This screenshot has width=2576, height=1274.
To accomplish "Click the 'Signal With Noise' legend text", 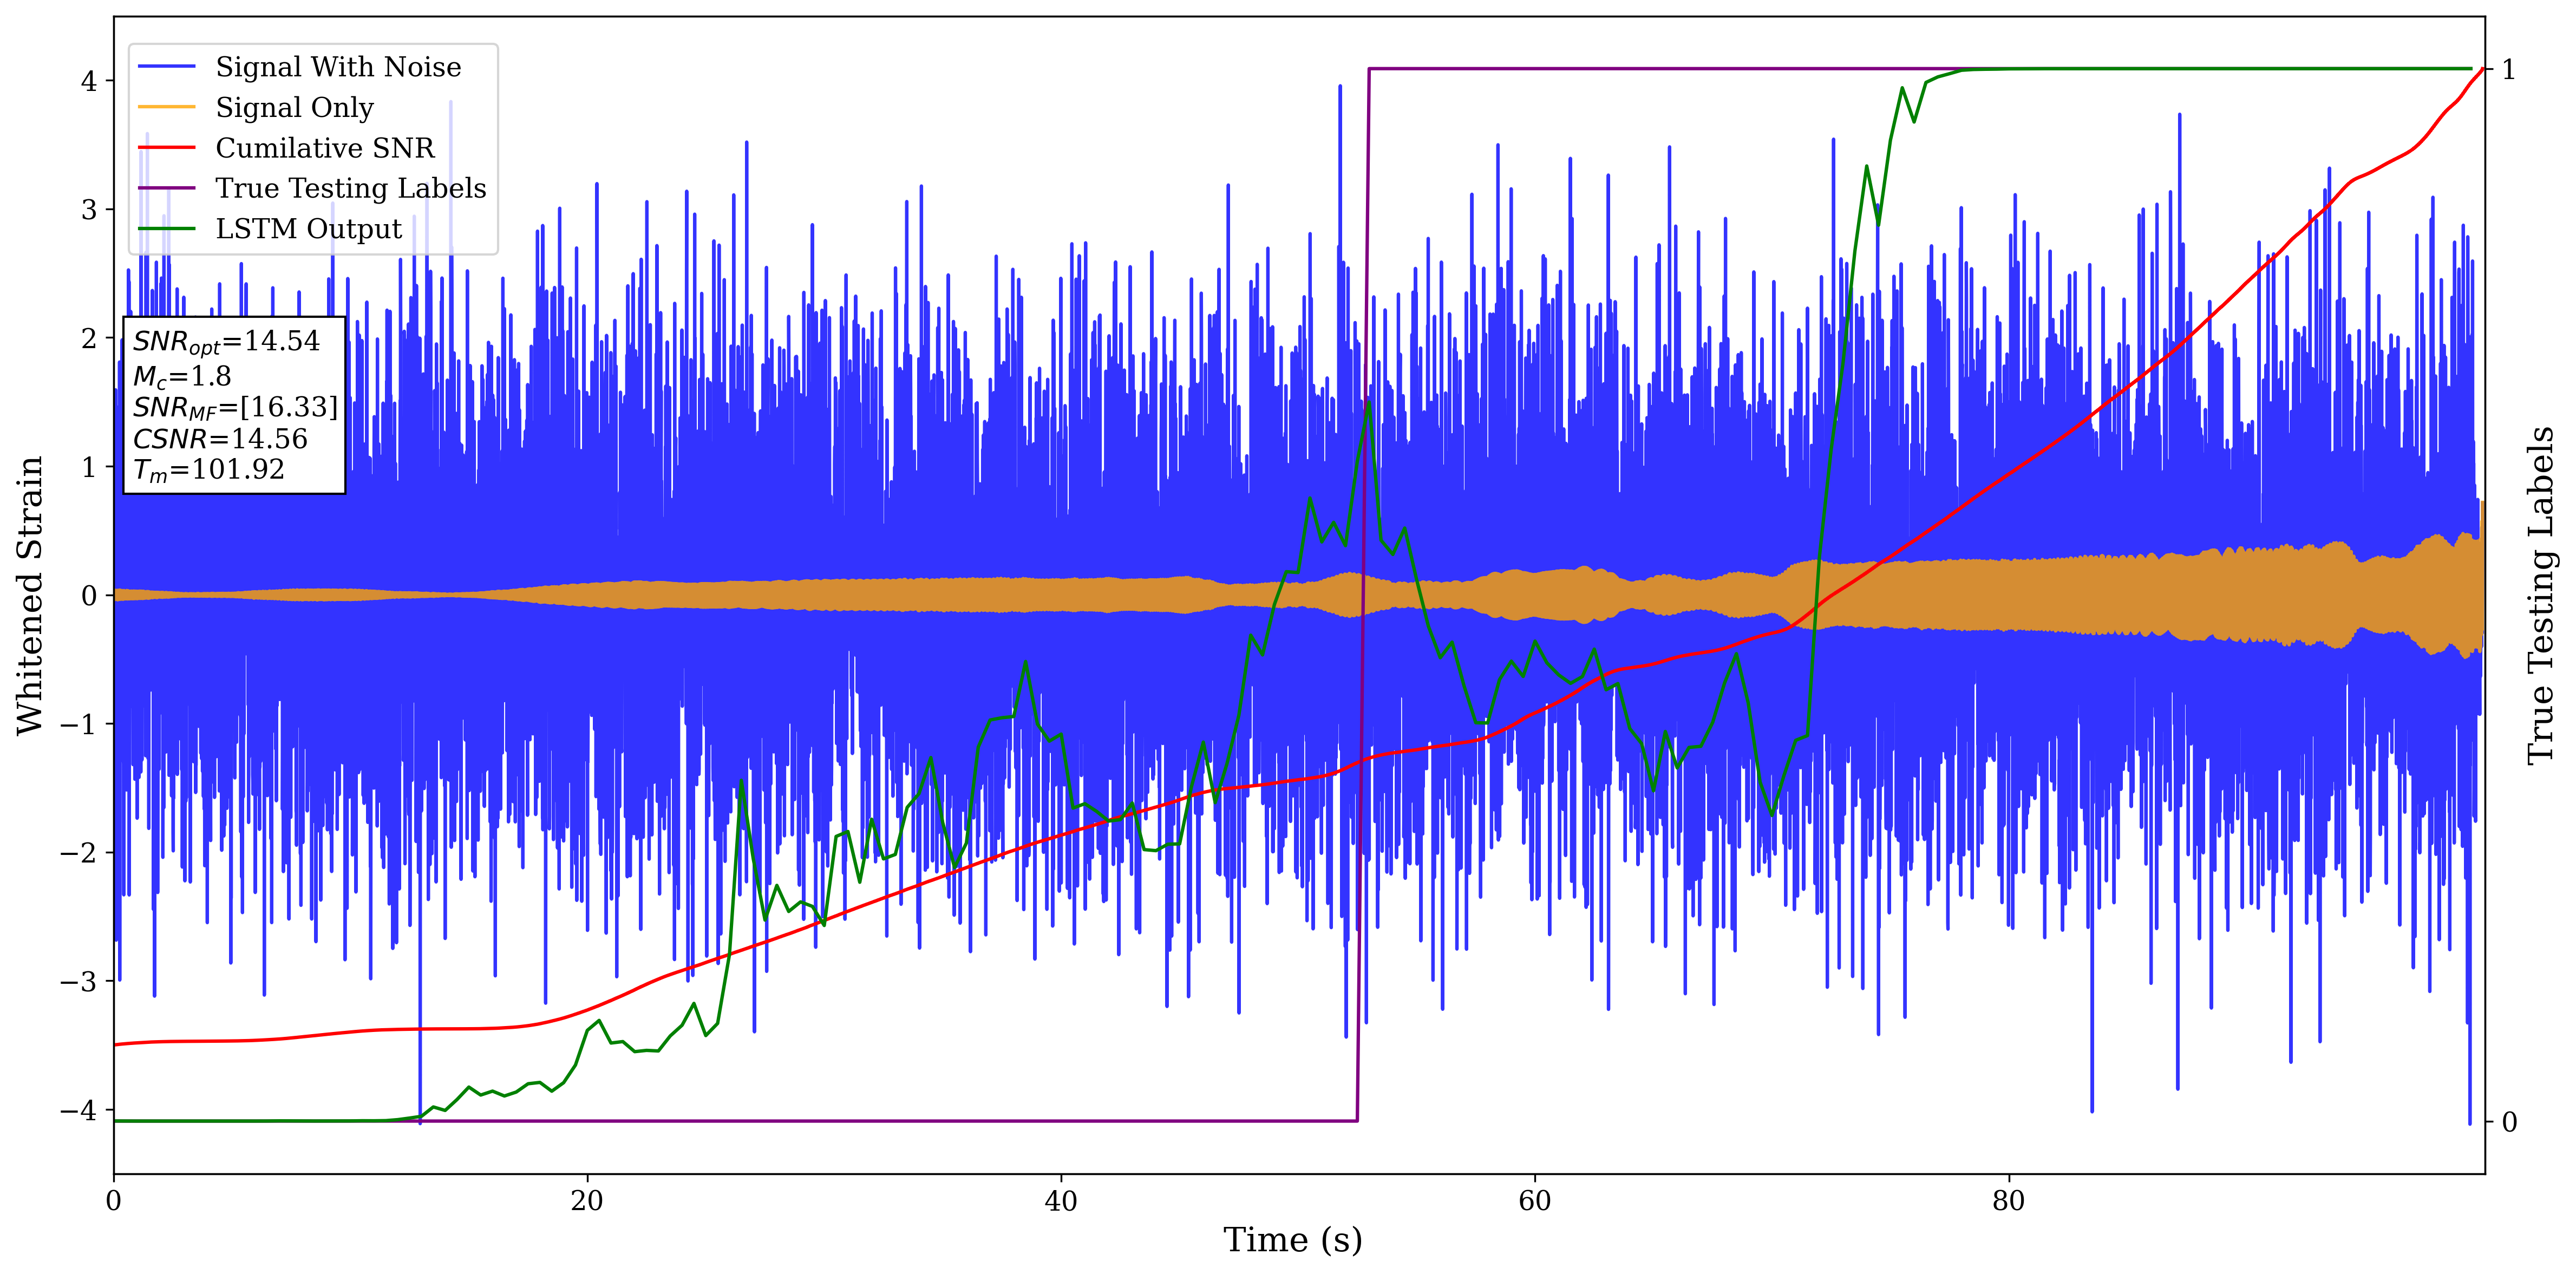I will pyautogui.click(x=338, y=67).
